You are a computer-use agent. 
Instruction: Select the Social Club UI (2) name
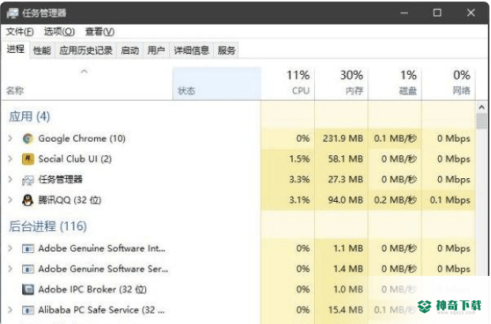click(75, 159)
